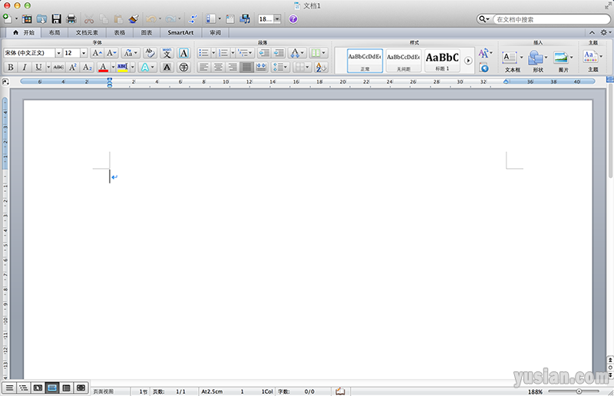The height and width of the screenshot is (396, 614).
Task: Switch to the 布局 tab
Action: 54,33
